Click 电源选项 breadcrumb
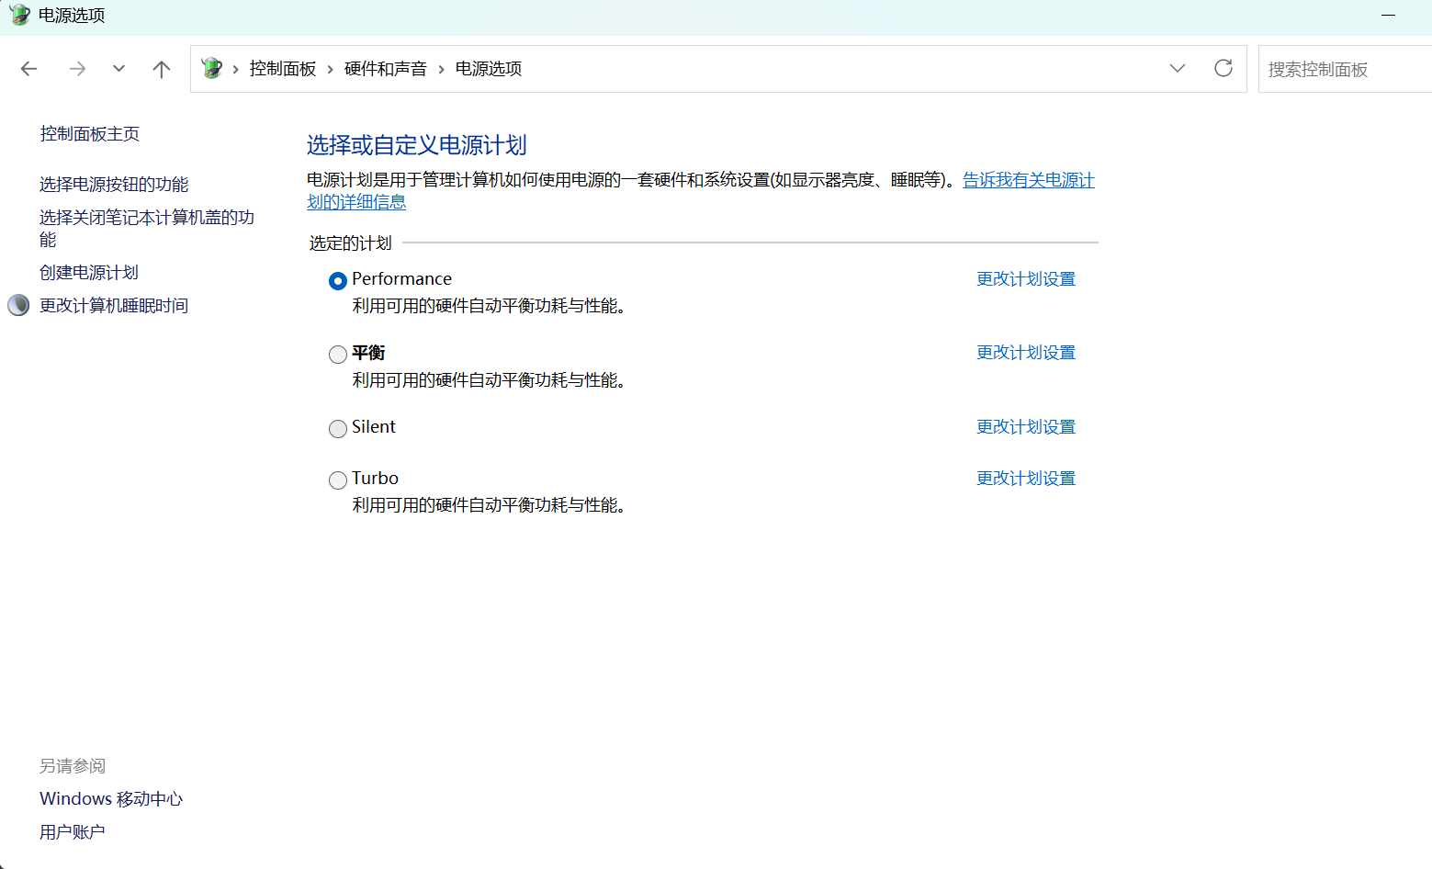This screenshot has height=869, width=1432. 489,69
